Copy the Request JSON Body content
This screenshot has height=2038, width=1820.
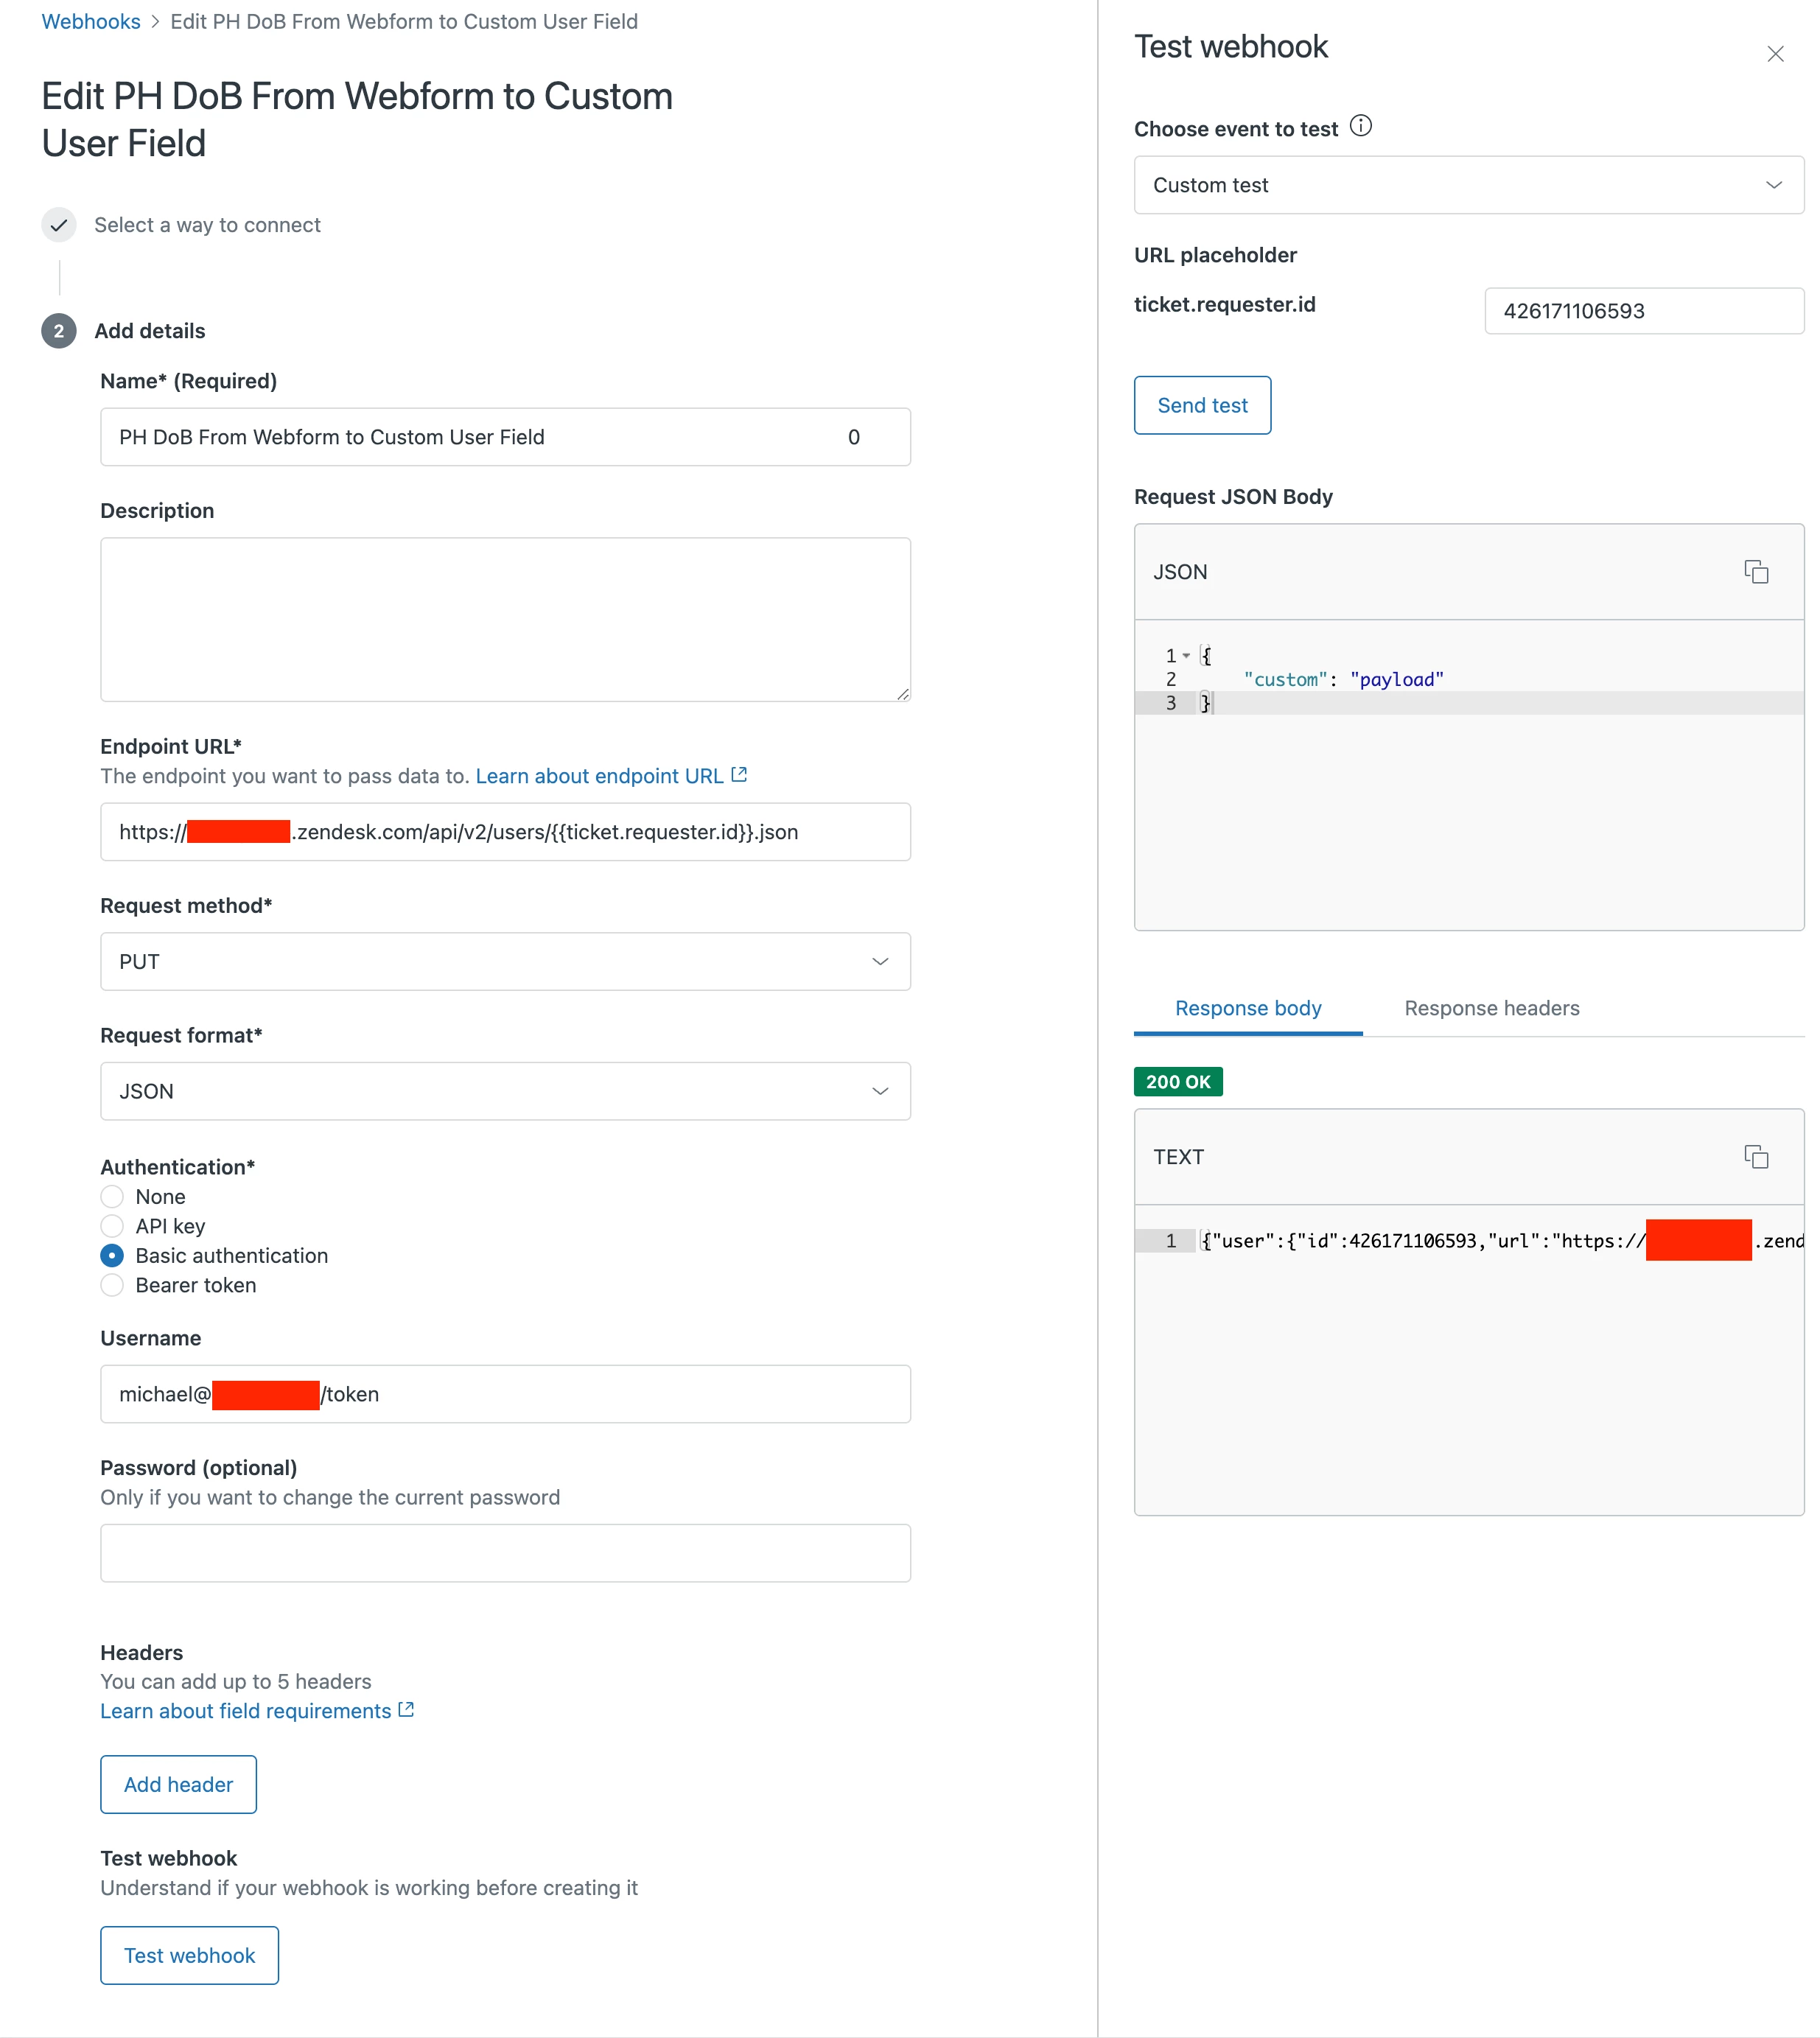[1755, 572]
